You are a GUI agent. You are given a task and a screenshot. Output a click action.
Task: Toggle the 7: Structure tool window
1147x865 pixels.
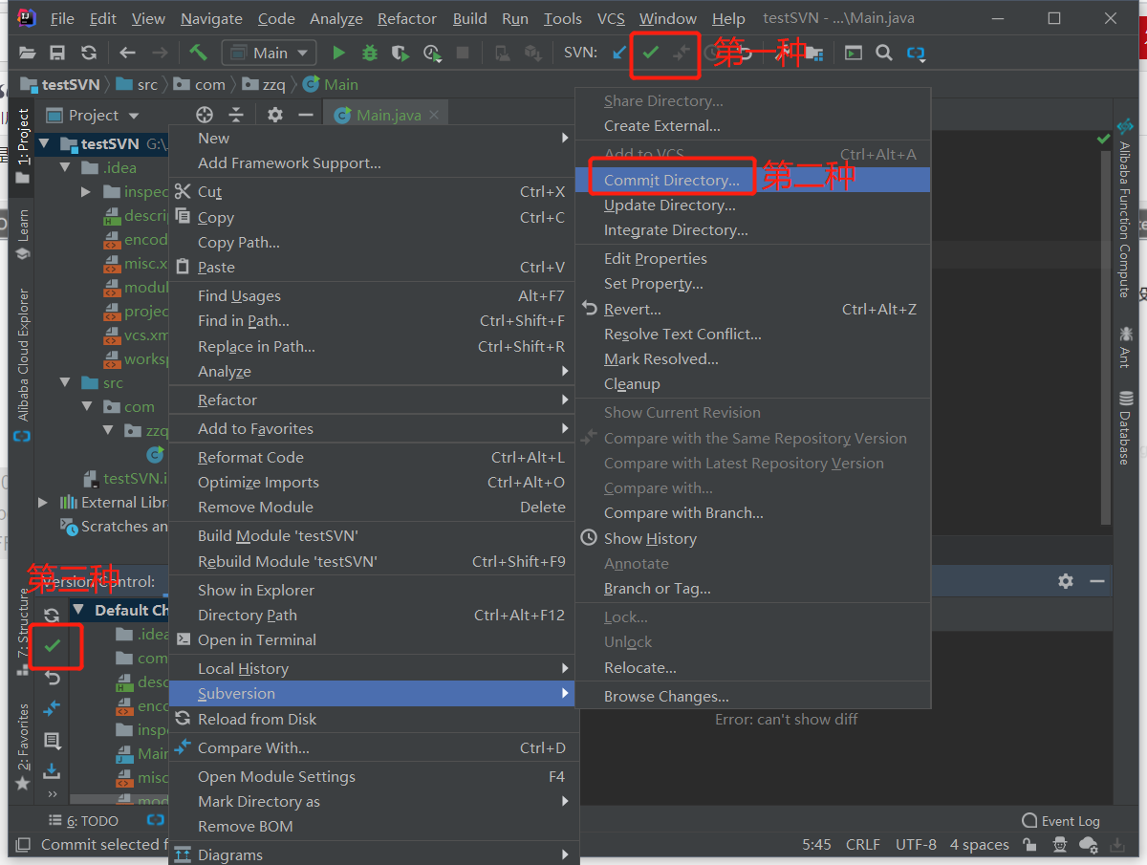pos(23,632)
